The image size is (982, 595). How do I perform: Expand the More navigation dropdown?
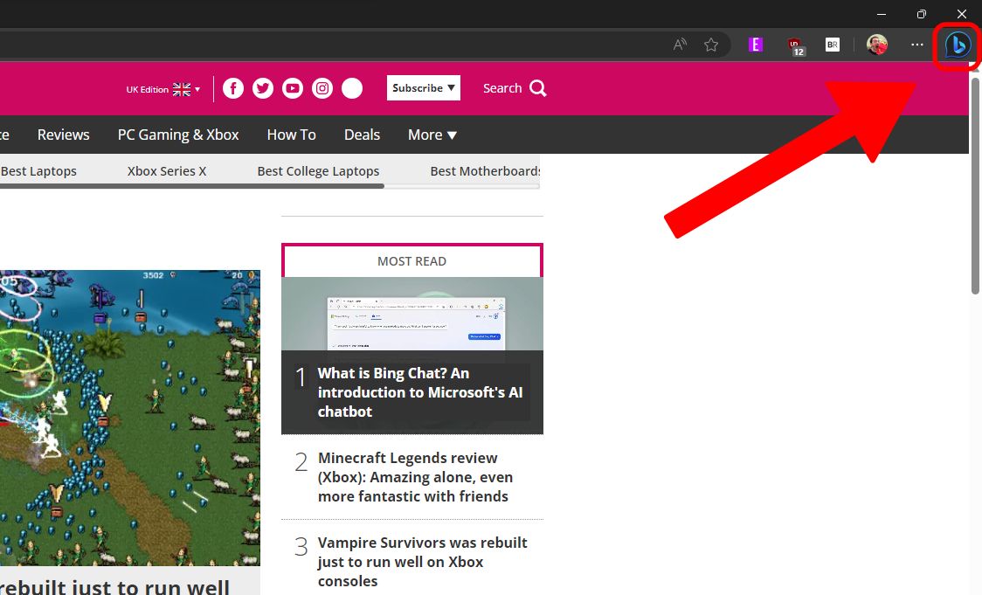click(431, 135)
